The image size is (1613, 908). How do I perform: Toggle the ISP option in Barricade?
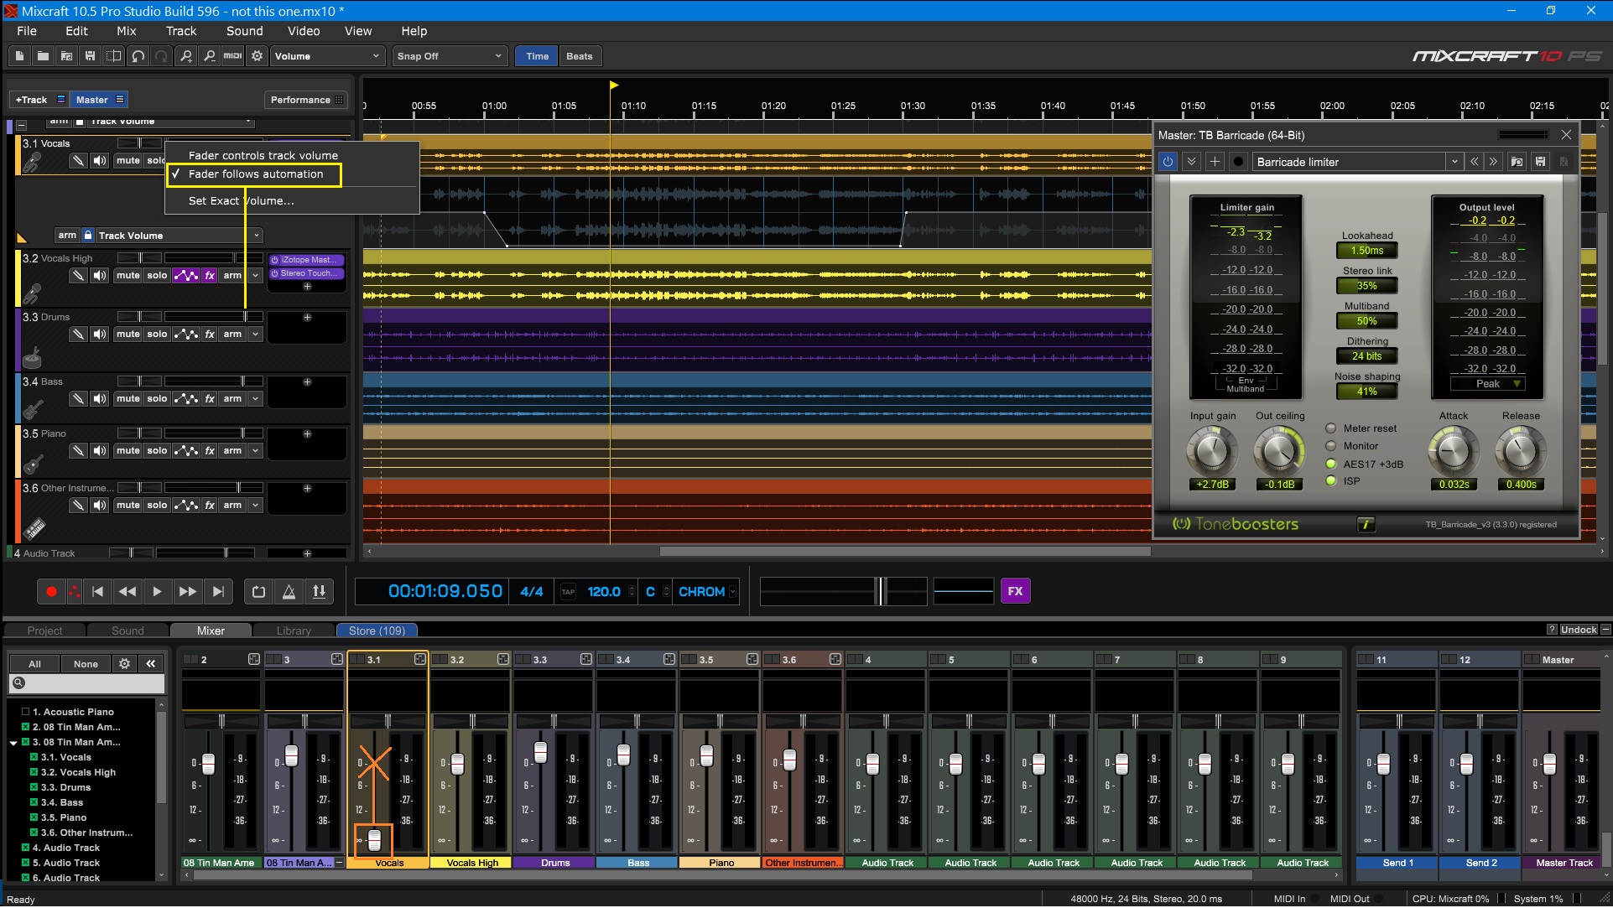coord(1330,480)
